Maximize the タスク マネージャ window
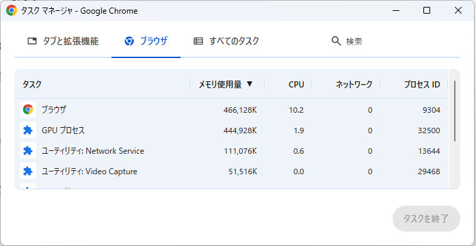476x246 pixels. coord(427,11)
